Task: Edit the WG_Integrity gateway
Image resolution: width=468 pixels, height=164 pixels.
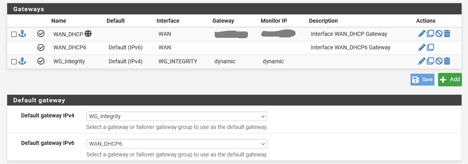Action: click(422, 61)
